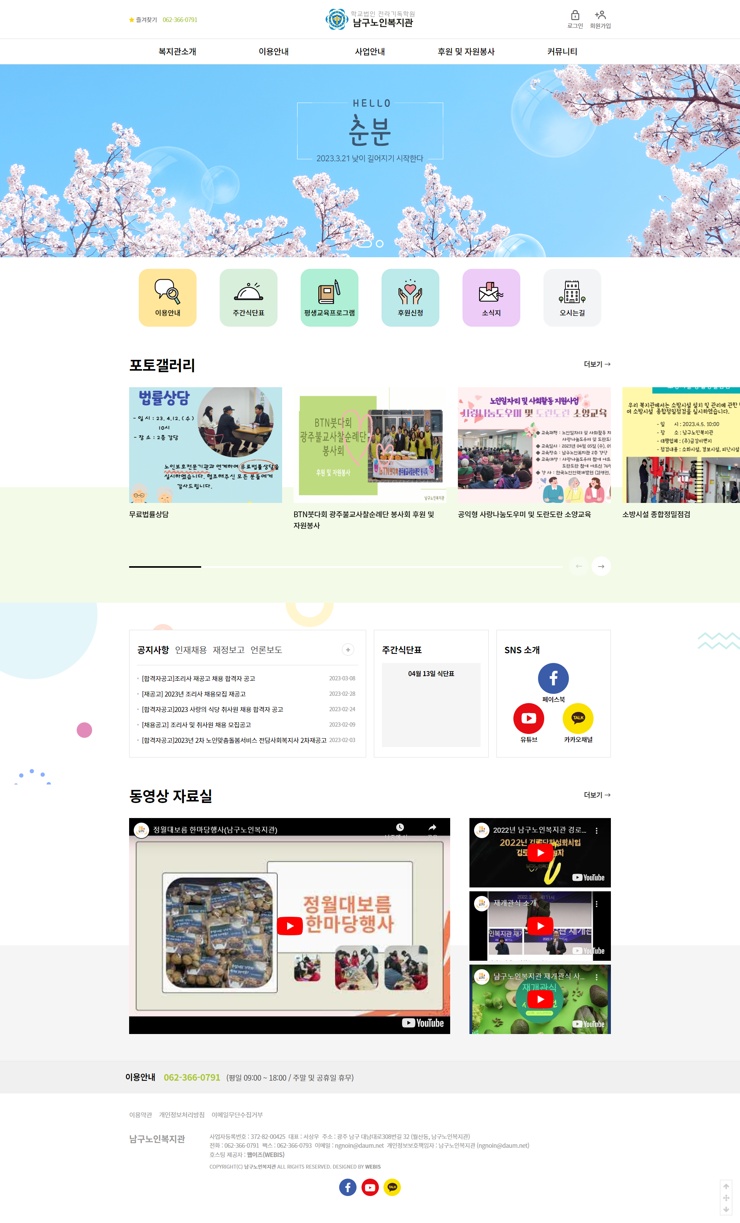Click the gallery slider progress bar

pos(346,566)
